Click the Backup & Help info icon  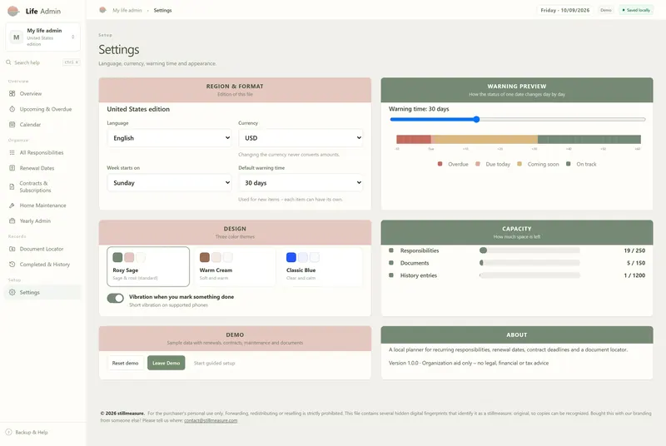click(x=8, y=432)
